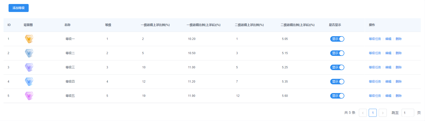Go to previous page arrow
The height and width of the screenshot is (121, 425).
tap(363, 113)
